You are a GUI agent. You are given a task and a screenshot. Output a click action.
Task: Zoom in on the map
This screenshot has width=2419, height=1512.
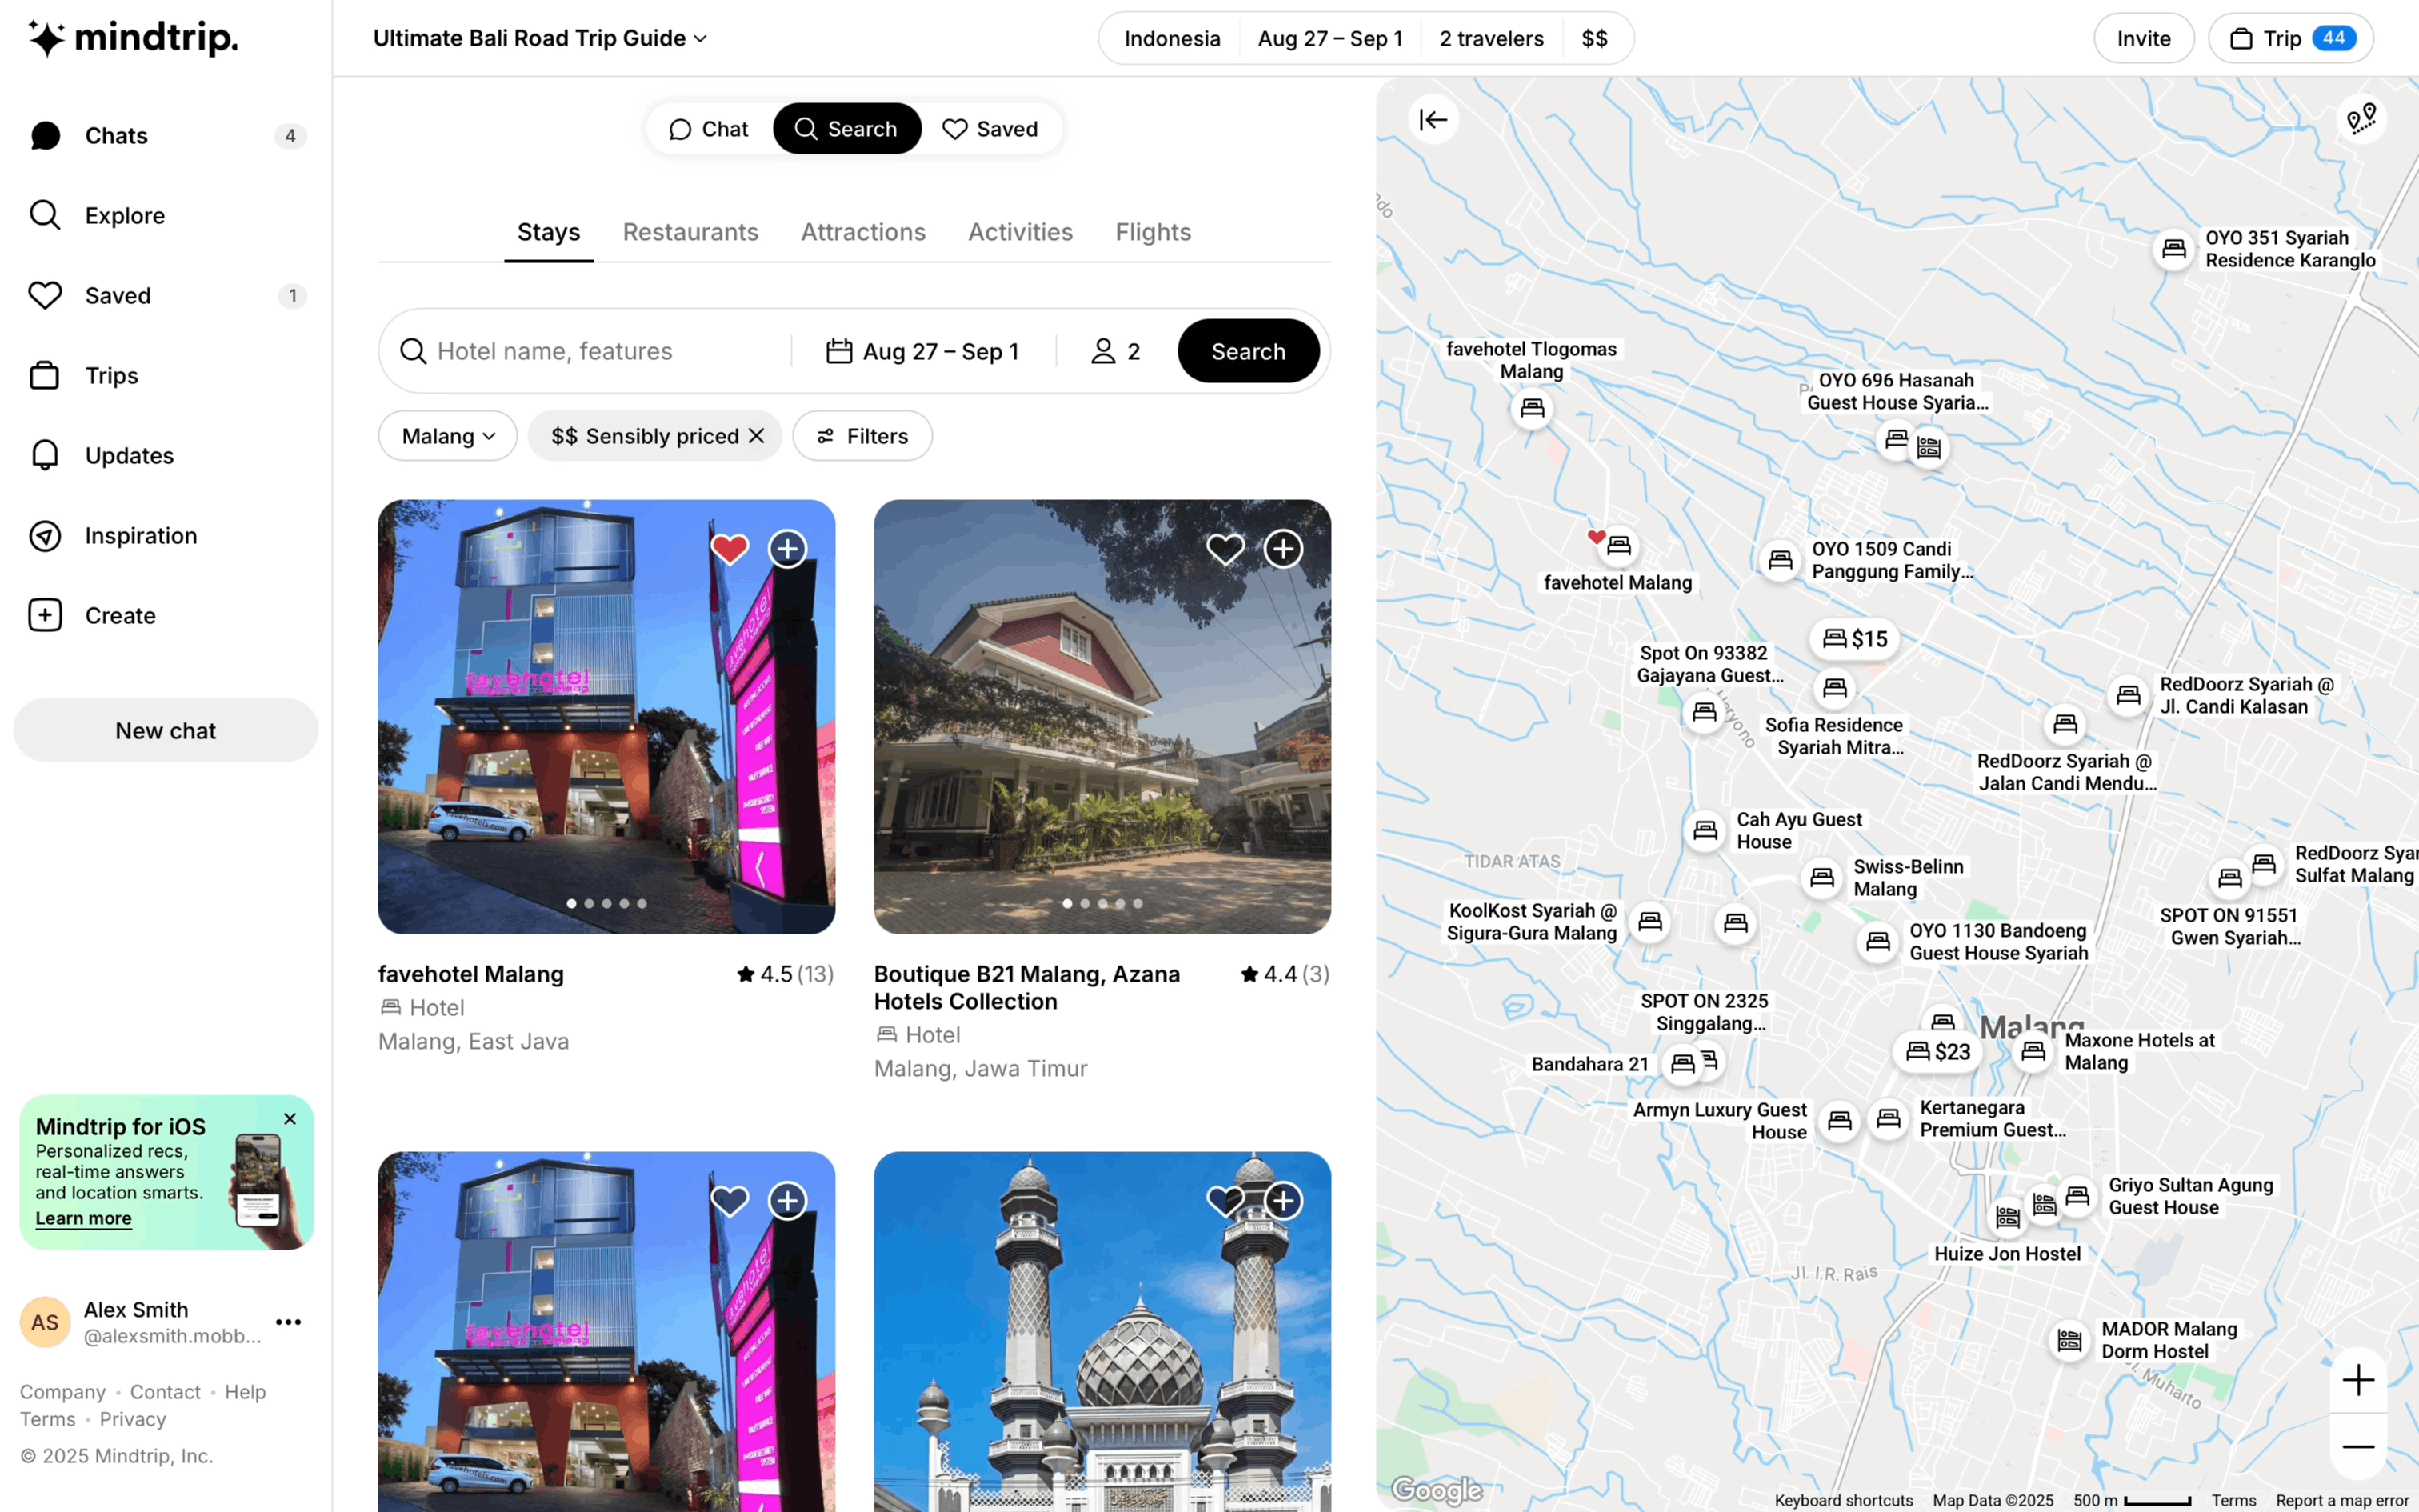coord(2358,1381)
